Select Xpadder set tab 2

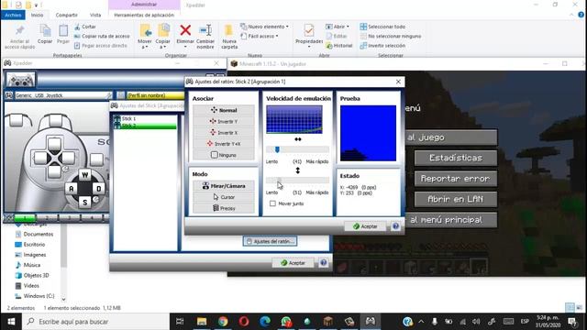click(x=47, y=217)
